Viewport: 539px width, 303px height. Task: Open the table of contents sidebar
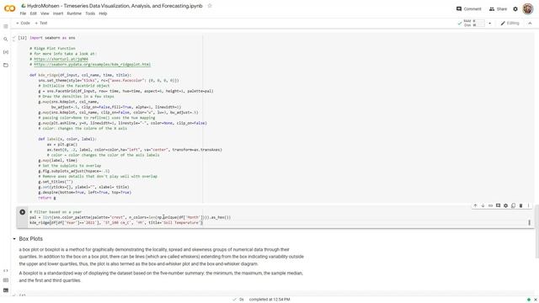pyautogui.click(x=6, y=26)
